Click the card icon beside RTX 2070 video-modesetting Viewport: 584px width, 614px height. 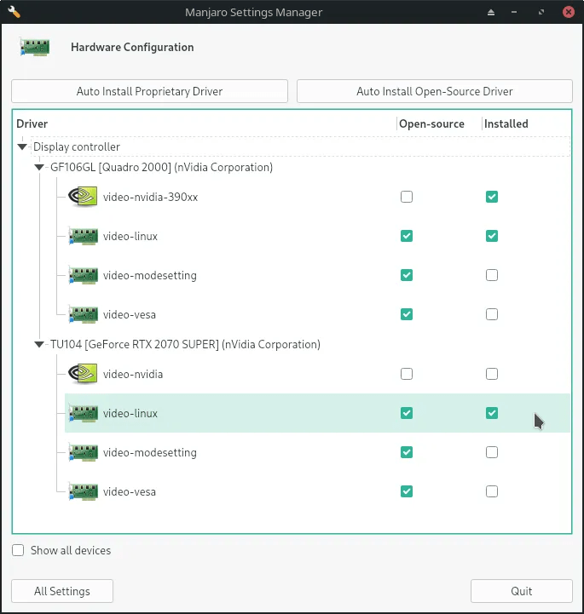(x=83, y=452)
